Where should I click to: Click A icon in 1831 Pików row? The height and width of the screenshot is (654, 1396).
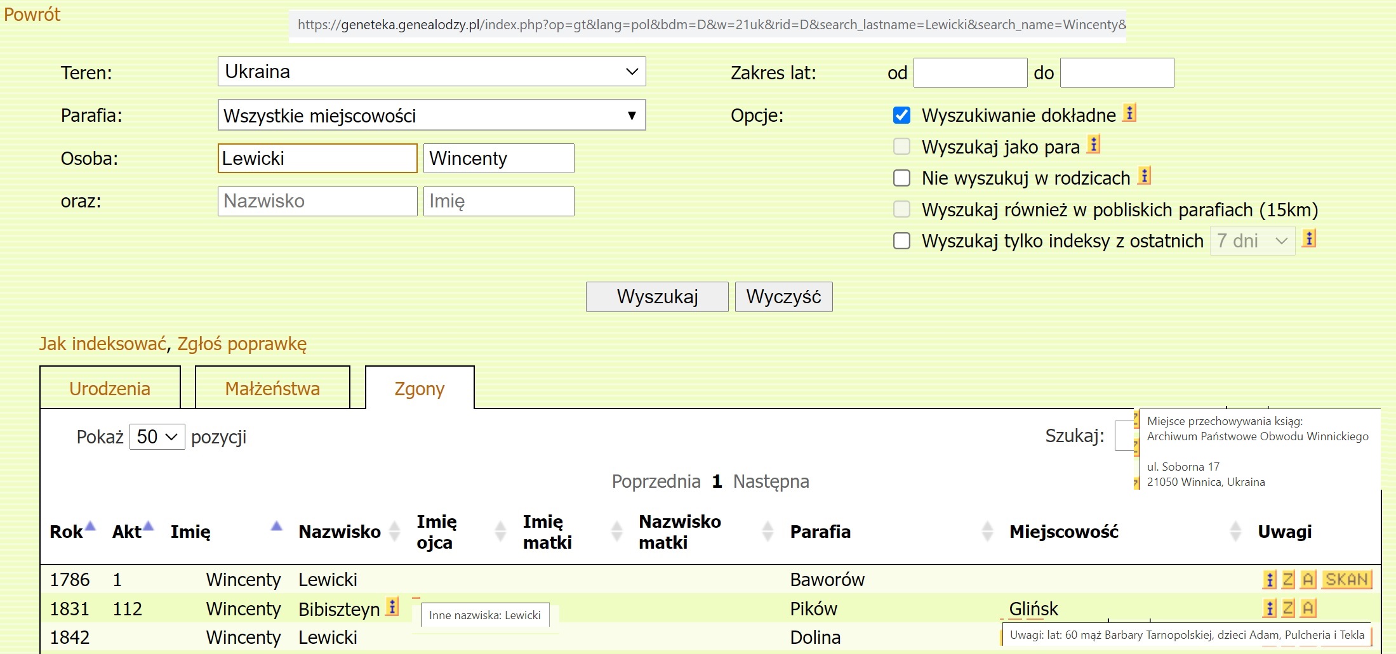click(1308, 609)
